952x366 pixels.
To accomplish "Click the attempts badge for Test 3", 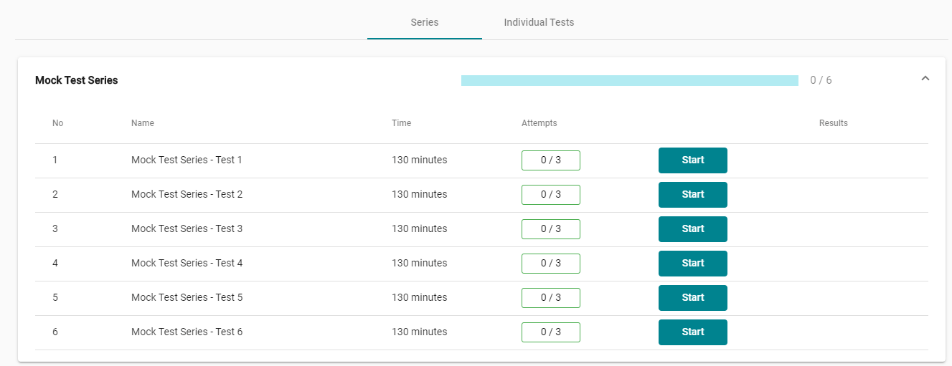I will pos(550,229).
